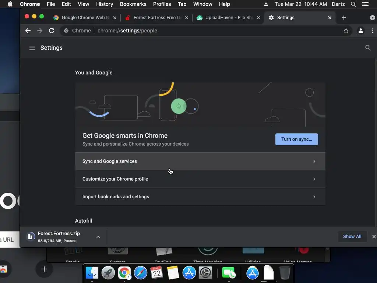The height and width of the screenshot is (283, 377).
Task: Reload the current page
Action: tap(52, 31)
